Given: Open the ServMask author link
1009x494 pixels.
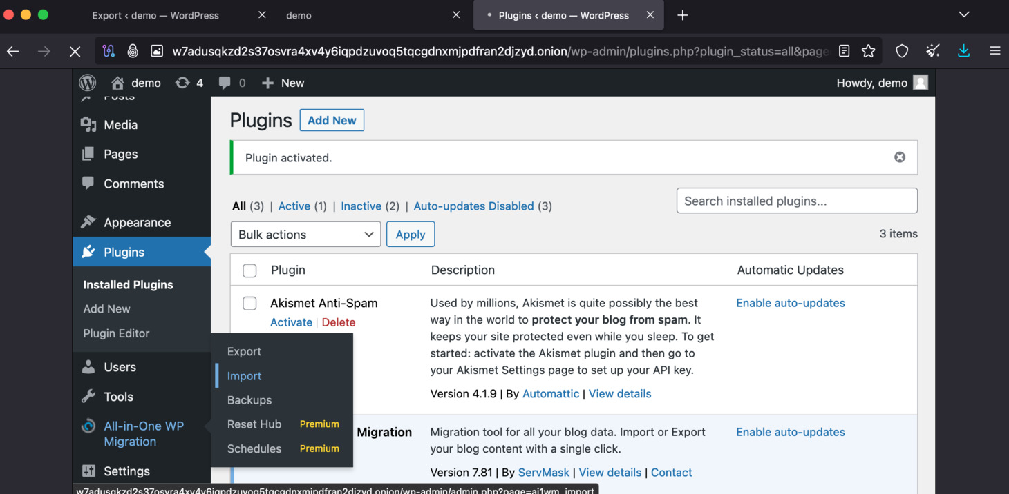Looking at the screenshot, I should point(544,473).
